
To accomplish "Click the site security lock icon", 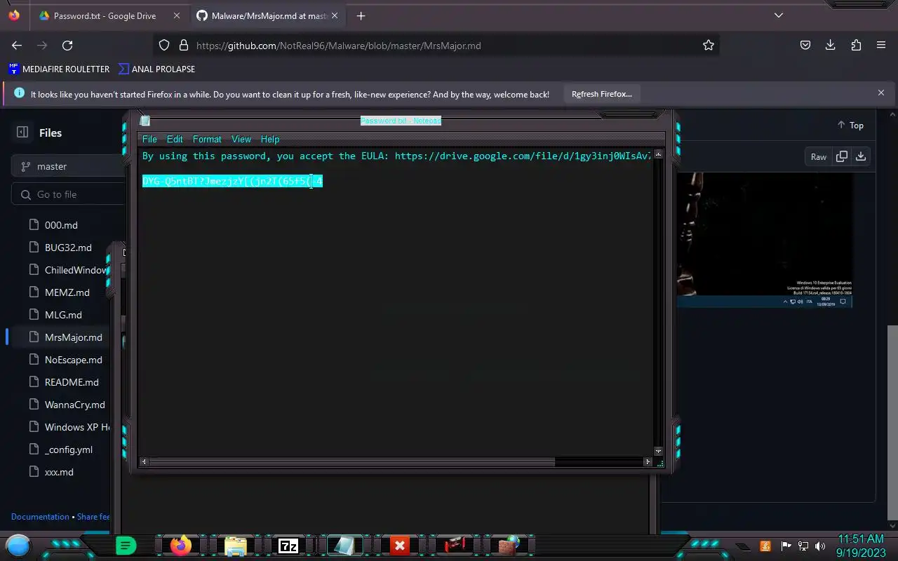I will [184, 45].
